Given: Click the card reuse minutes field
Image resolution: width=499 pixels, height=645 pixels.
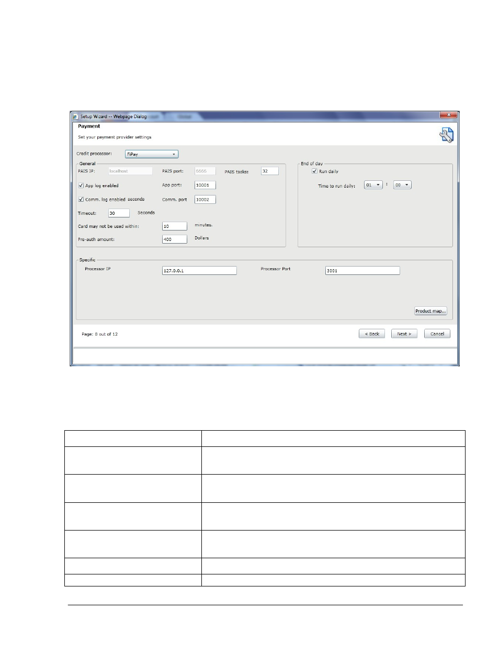Looking at the screenshot, I should 175,226.
